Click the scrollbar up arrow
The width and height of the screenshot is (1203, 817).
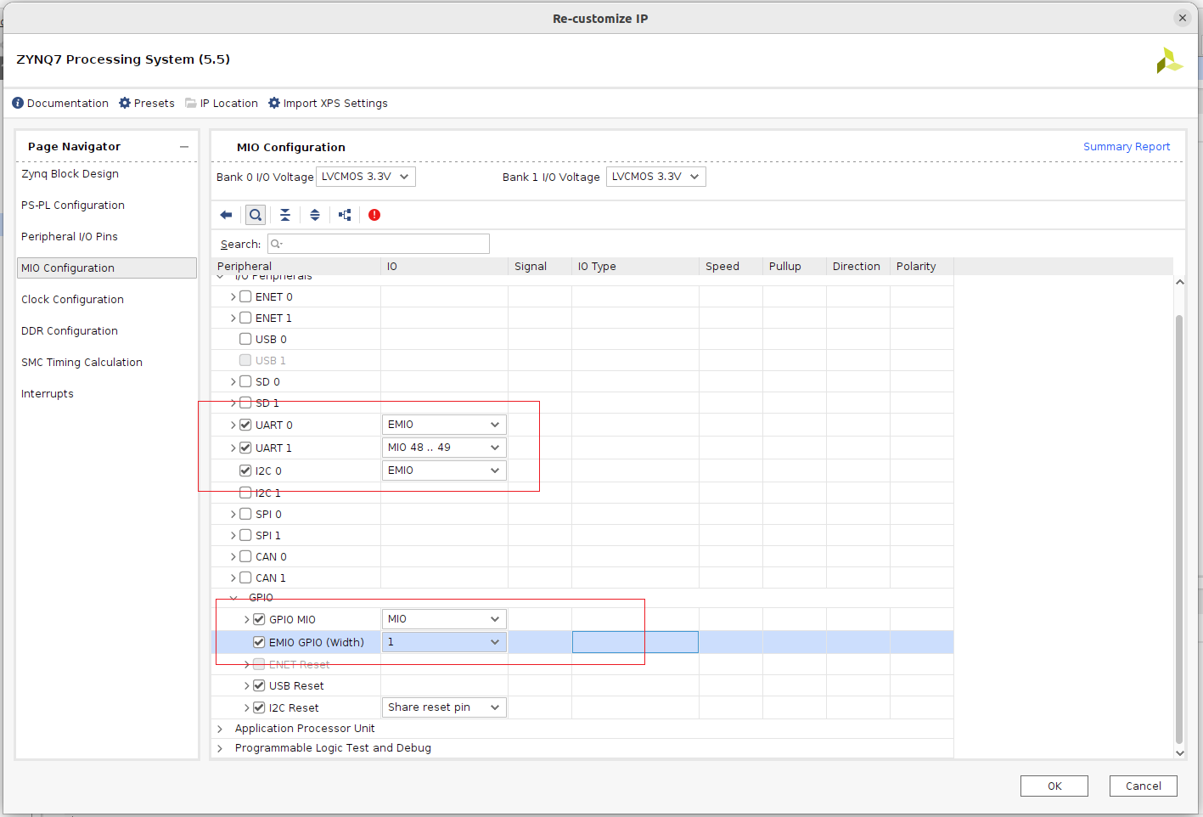pyautogui.click(x=1179, y=282)
